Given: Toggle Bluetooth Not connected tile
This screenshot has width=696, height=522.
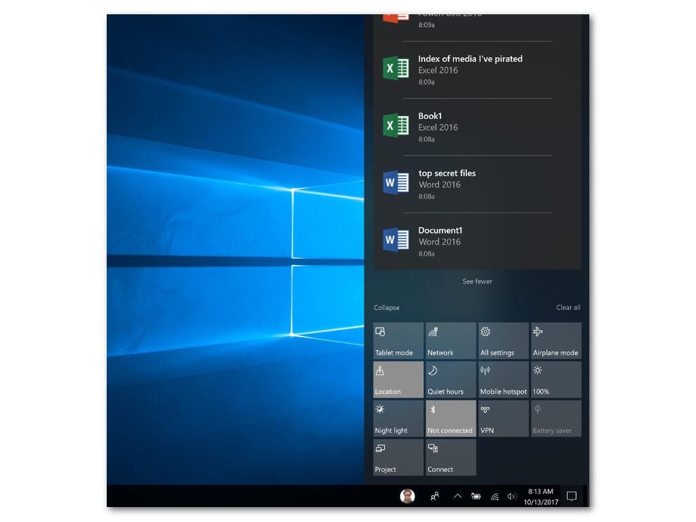Looking at the screenshot, I should (451, 419).
